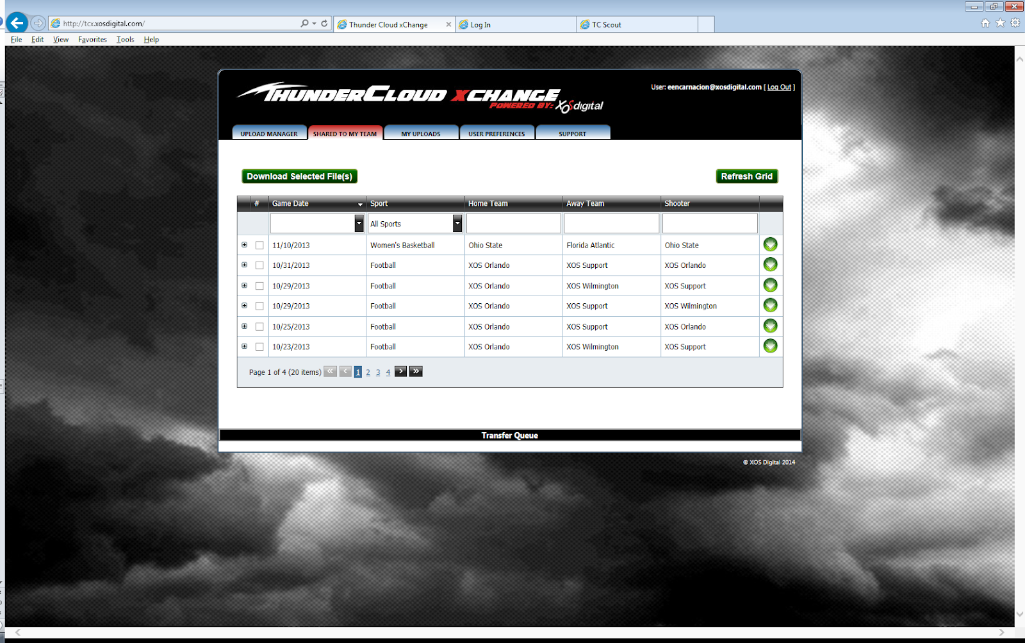The height and width of the screenshot is (643, 1025).
Task: Open the browser Tools gear icon
Action: click(1015, 23)
